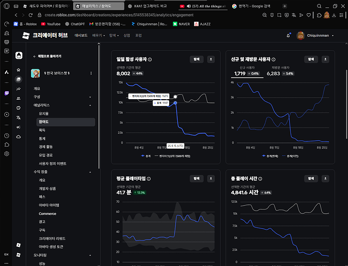348x266 pixels.
Task: Open the groups people icon in sidebar
Action: pos(19,99)
